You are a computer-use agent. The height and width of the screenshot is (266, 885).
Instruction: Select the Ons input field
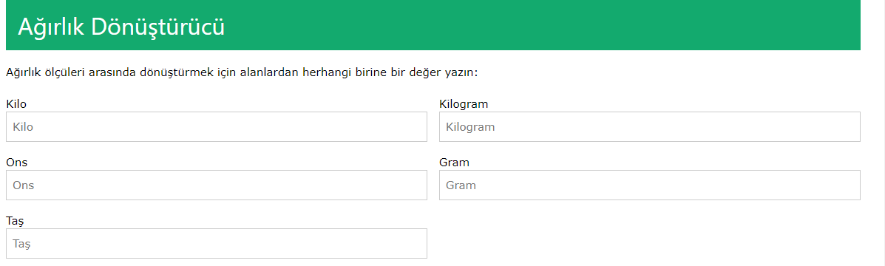point(216,185)
